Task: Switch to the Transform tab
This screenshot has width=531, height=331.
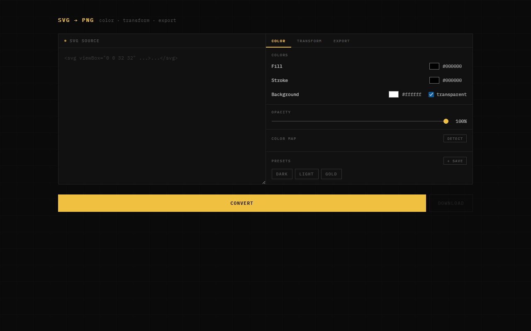Action: (x=309, y=41)
